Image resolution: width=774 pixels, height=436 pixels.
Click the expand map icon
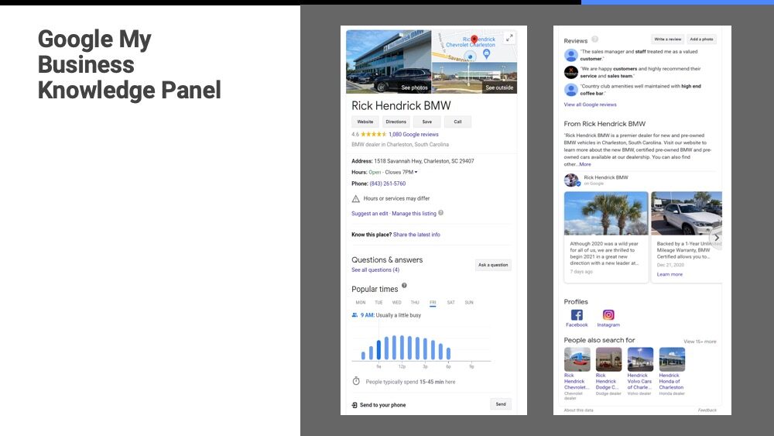509,38
